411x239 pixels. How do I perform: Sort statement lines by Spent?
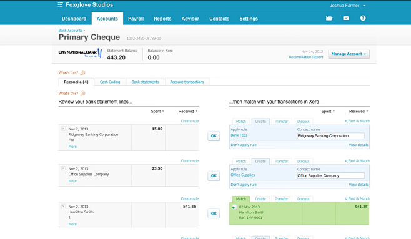point(157,111)
